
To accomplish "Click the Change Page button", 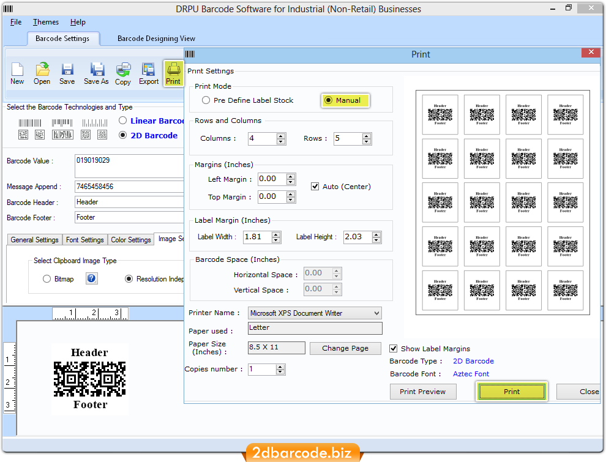I will coord(345,348).
